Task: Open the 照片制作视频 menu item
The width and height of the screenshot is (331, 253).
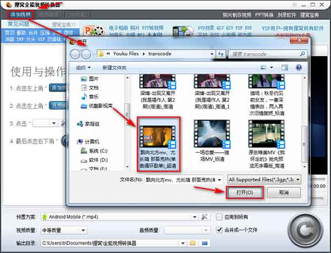Action: pos(237,15)
